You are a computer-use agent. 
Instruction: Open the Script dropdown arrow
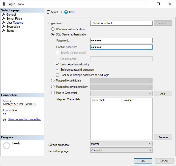click(x=61, y=12)
